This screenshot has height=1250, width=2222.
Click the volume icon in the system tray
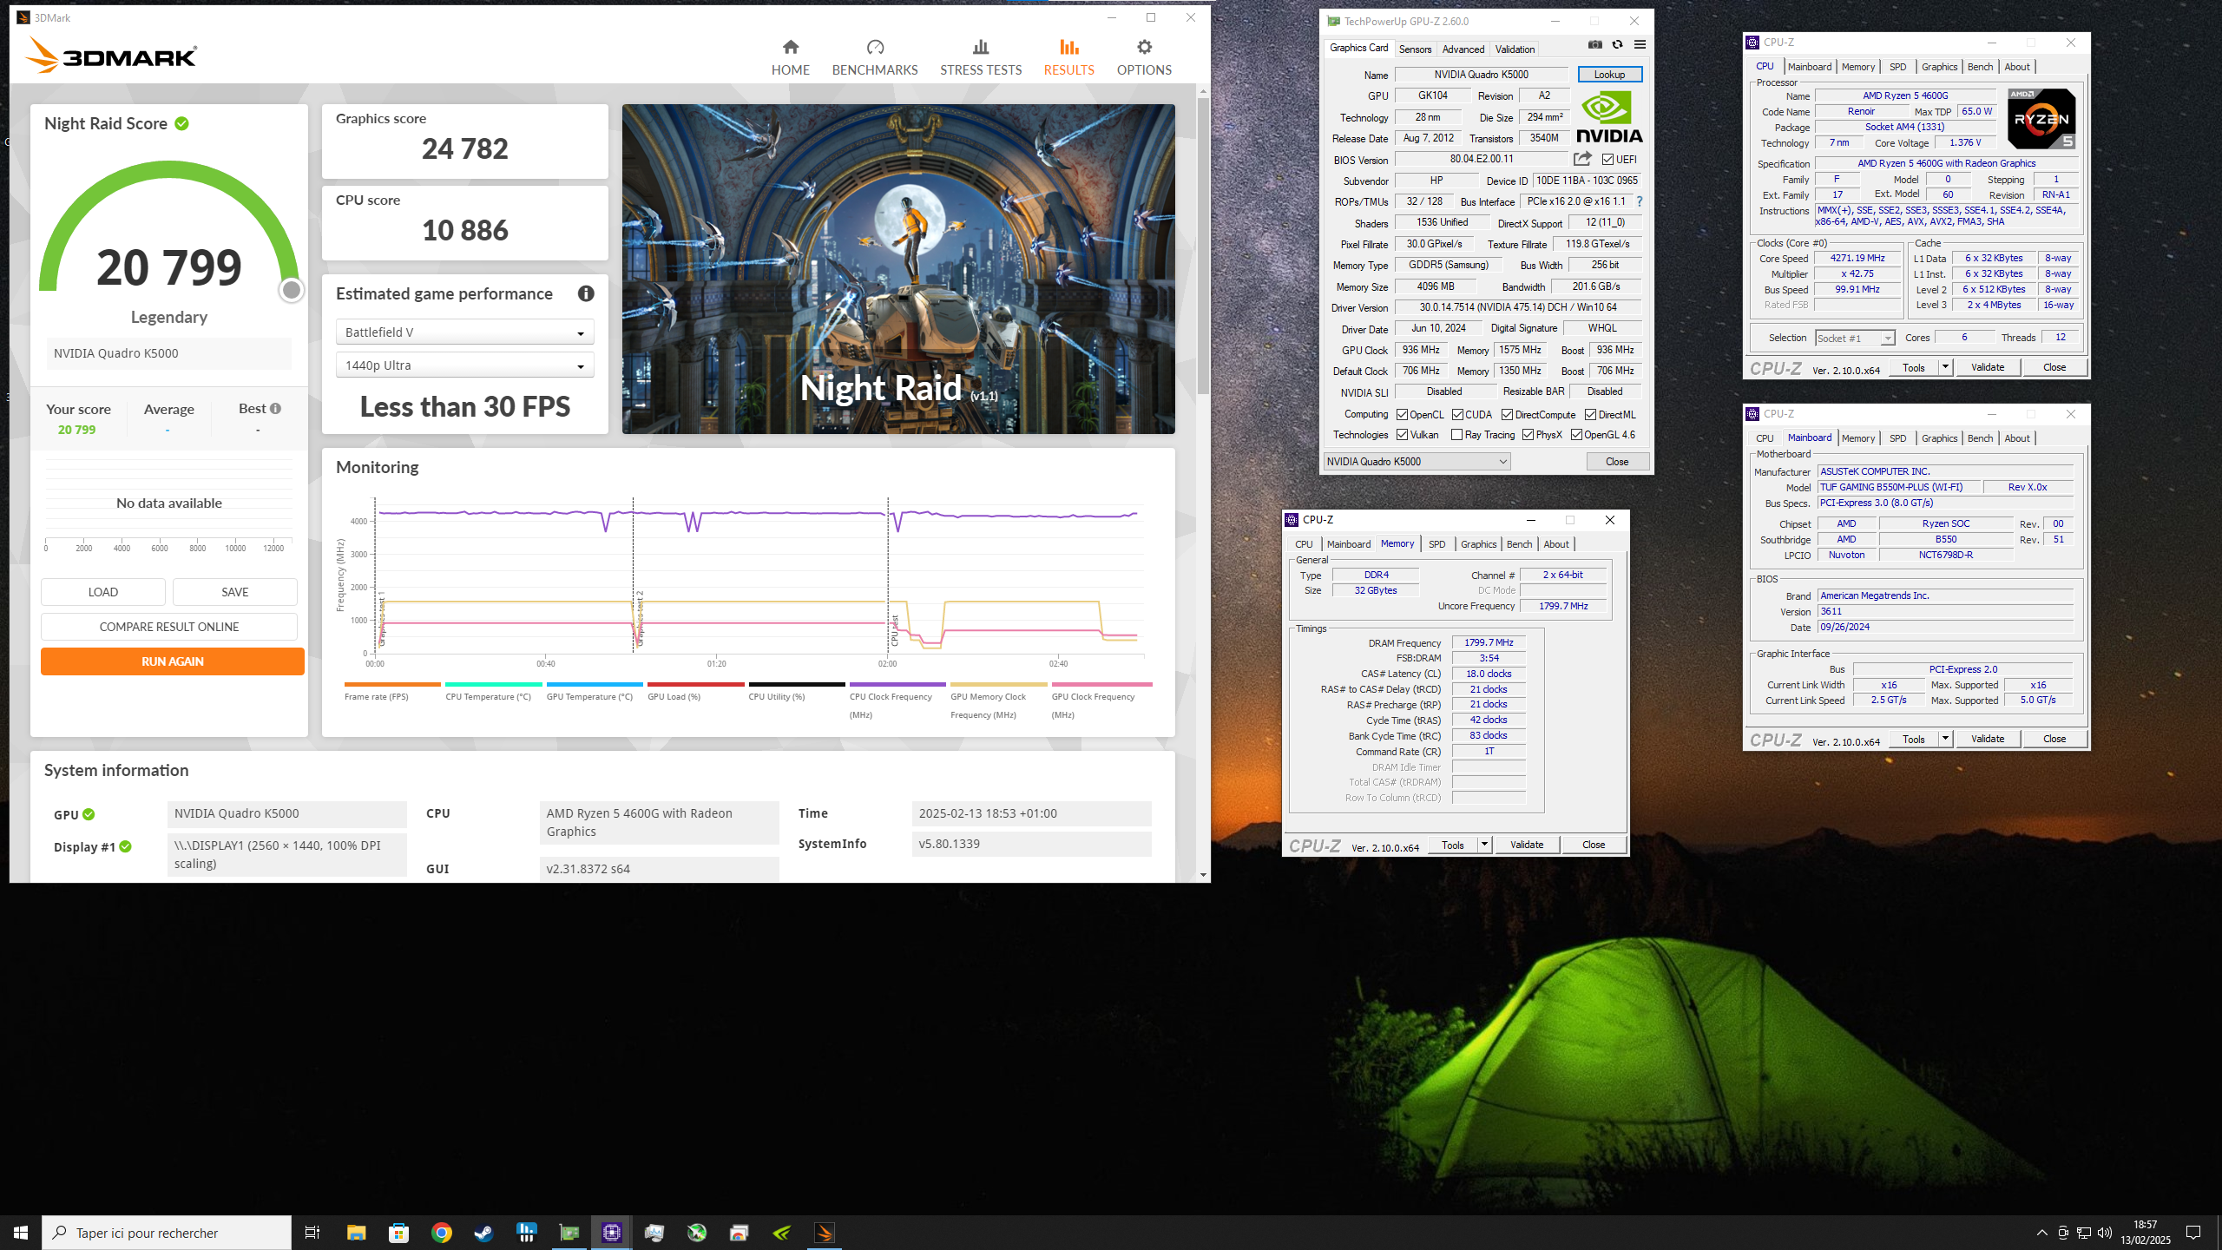click(x=2105, y=1233)
